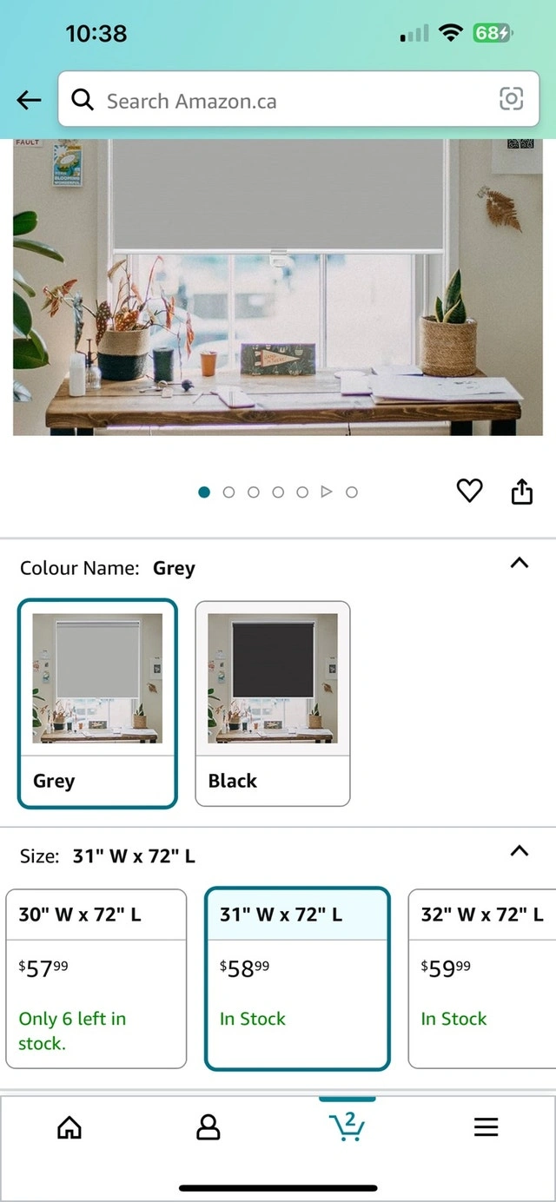Open camera lens search icon
The height and width of the screenshot is (1202, 556).
click(x=512, y=100)
